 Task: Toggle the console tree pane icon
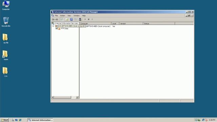coord(62,20)
